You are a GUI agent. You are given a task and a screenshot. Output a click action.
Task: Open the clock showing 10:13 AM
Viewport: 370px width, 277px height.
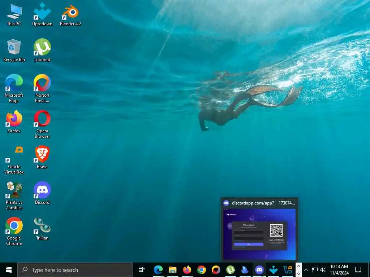pyautogui.click(x=339, y=270)
